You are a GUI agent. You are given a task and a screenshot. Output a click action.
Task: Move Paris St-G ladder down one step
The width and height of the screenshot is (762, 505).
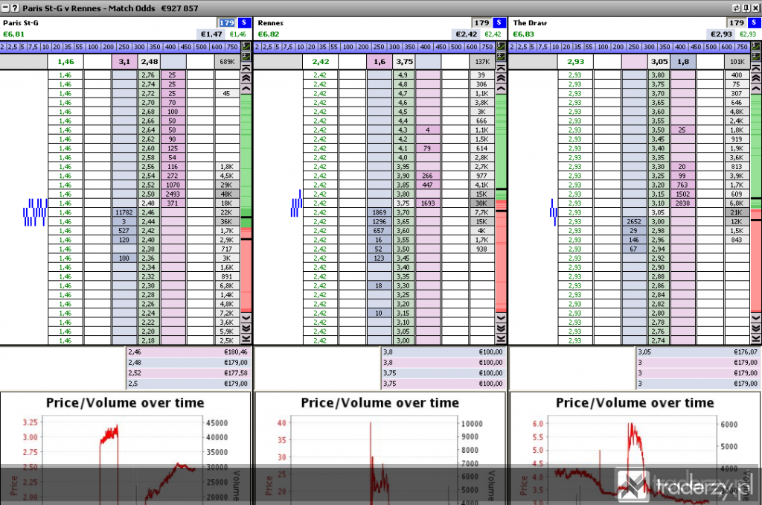[x=246, y=317]
